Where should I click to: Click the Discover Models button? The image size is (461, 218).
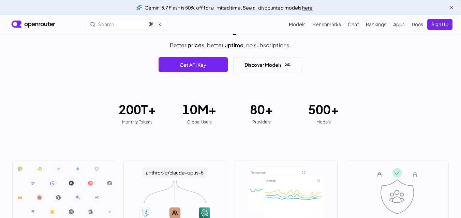pos(268,65)
